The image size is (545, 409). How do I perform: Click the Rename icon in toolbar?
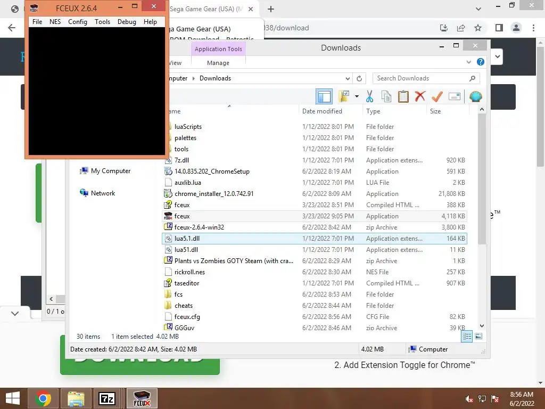(455, 96)
